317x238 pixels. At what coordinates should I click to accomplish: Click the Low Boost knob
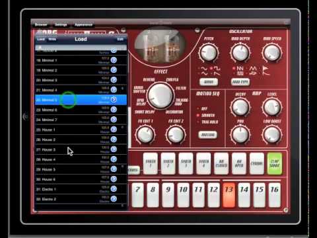(x=272, y=134)
